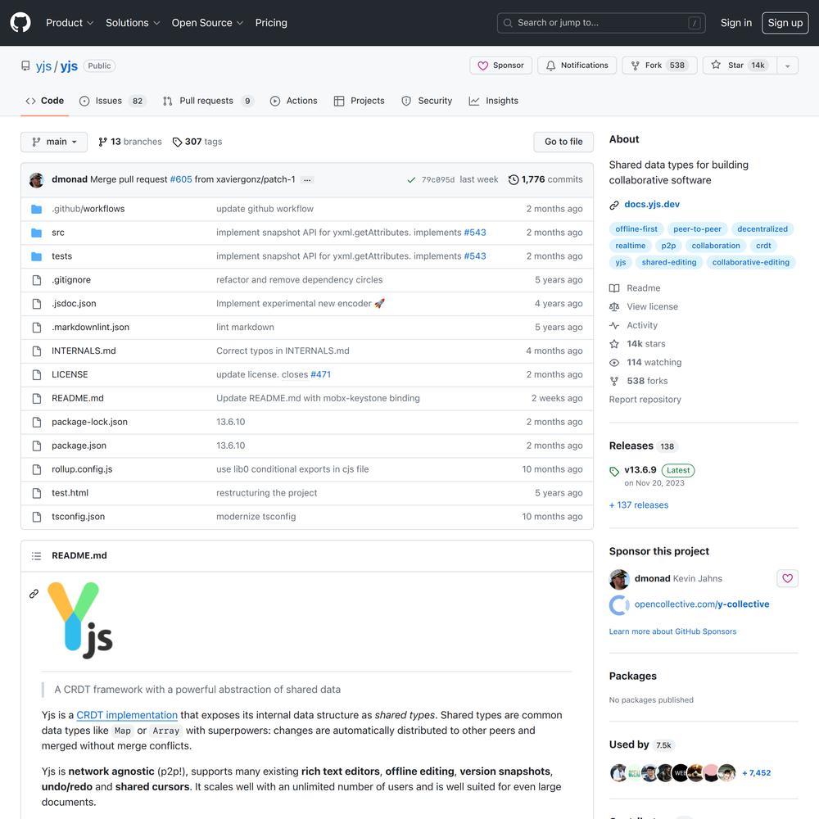The width and height of the screenshot is (819, 819).
Task: Switch to the Pull requests tab
Action: click(208, 101)
